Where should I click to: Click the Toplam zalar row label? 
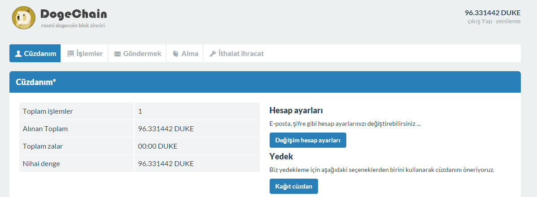(43, 146)
